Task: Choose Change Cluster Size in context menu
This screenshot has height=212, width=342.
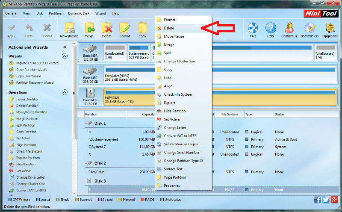Action: (x=183, y=61)
